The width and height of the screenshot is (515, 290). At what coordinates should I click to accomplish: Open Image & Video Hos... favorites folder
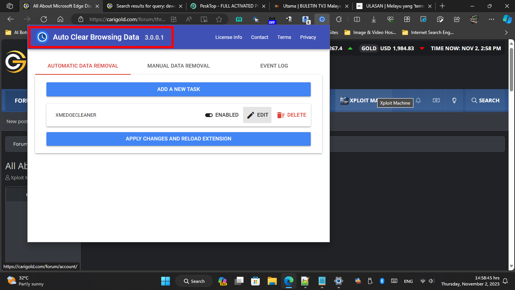pyautogui.click(x=370, y=32)
